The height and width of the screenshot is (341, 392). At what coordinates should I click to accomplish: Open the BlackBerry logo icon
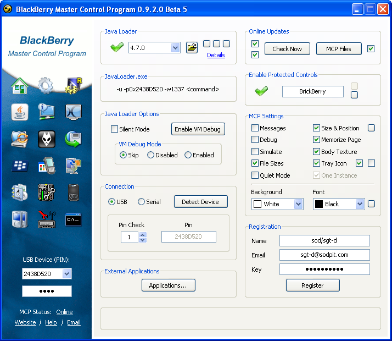click(x=20, y=166)
